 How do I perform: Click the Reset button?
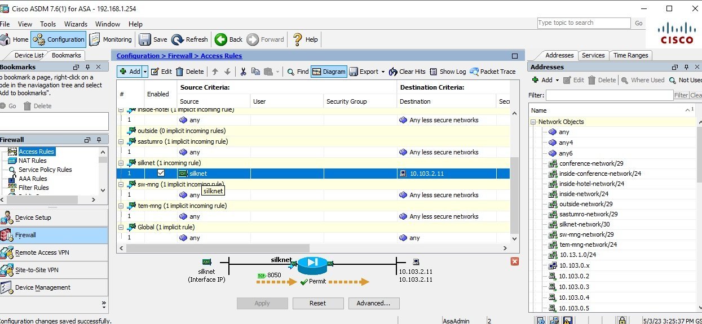click(317, 303)
